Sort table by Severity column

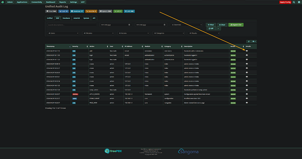click(80, 46)
